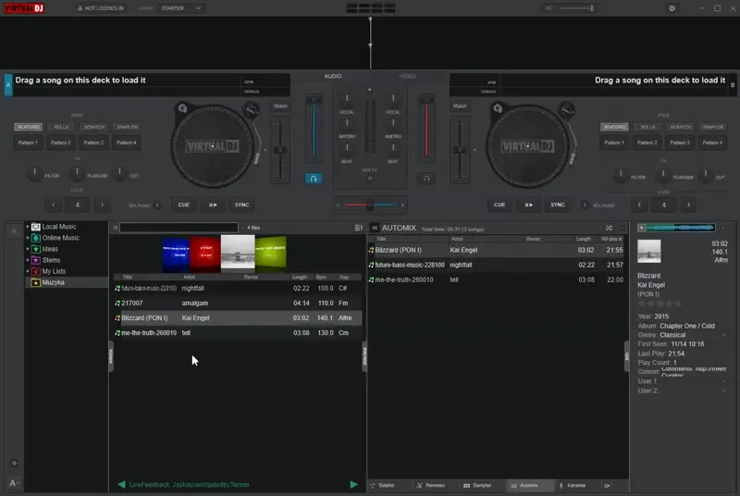Viewport: 740px width, 496px height.
Task: Expand Online Music folder
Action: (x=28, y=238)
